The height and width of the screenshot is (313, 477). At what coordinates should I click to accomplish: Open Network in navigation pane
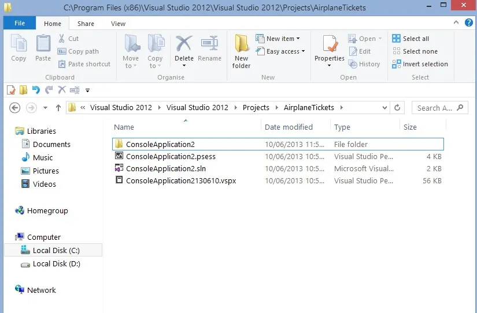35,290
